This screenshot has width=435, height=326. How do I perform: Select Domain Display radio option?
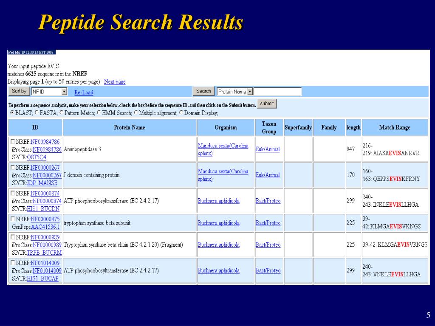click(x=181, y=112)
